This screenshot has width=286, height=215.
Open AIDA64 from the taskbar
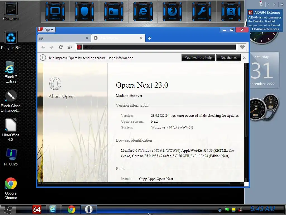point(37,209)
